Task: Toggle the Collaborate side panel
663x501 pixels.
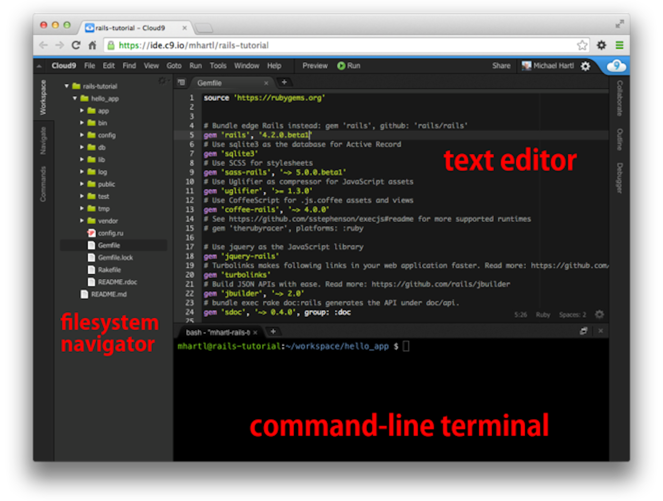Action: (619, 98)
